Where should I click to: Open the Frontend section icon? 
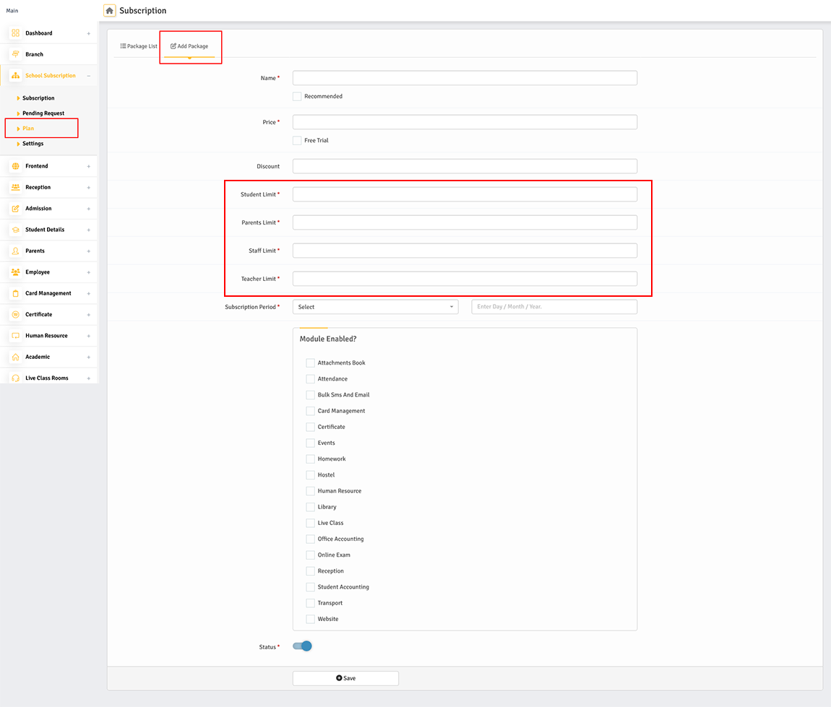point(14,165)
